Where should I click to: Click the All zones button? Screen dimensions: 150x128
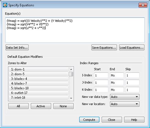click(x=18, y=106)
